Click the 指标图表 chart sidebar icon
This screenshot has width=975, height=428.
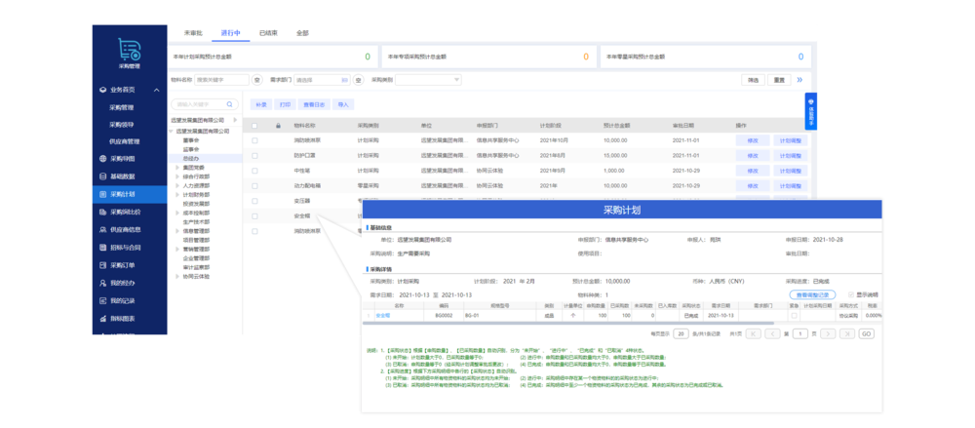point(101,317)
